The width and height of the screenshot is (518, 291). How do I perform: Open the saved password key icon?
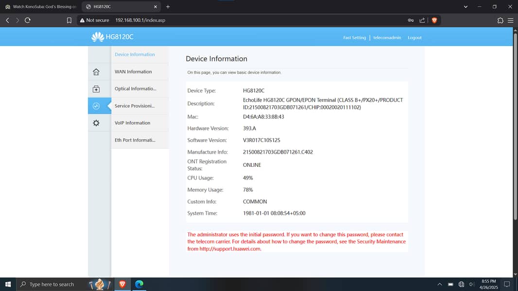pyautogui.click(x=411, y=20)
